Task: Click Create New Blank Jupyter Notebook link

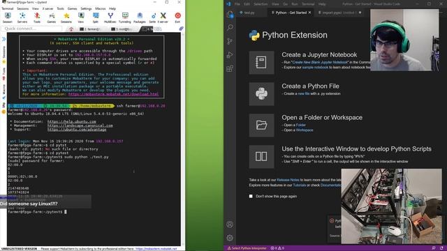Action: pyautogui.click(x=320, y=62)
